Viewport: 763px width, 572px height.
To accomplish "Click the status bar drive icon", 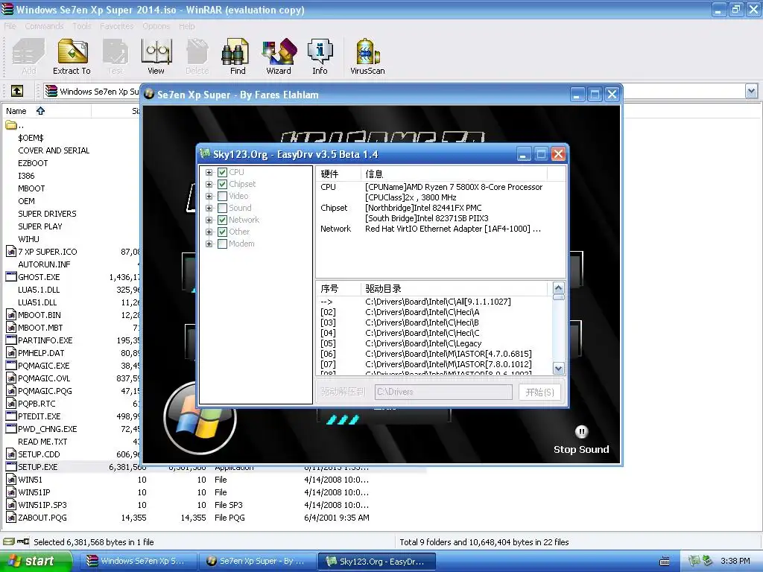I will coord(9,541).
